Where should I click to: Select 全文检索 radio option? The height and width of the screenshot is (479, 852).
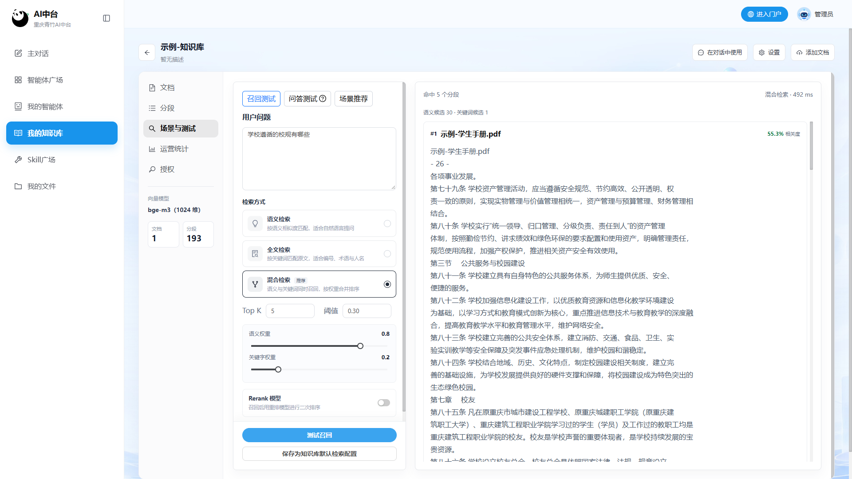coord(387,254)
